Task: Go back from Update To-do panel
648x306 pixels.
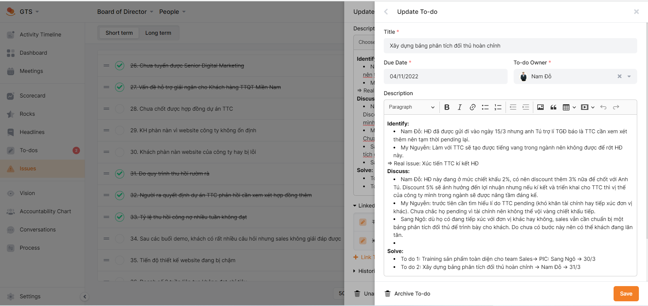Action: click(x=386, y=12)
